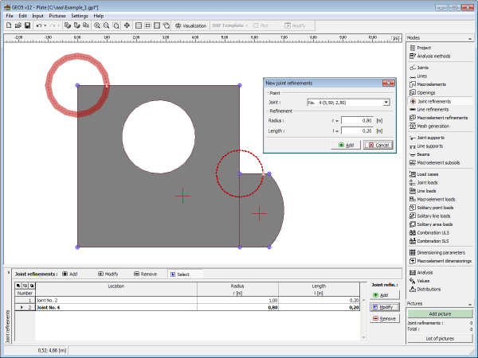Open the Joint dropdown list
The height and width of the screenshot is (358, 478).
[x=386, y=102]
